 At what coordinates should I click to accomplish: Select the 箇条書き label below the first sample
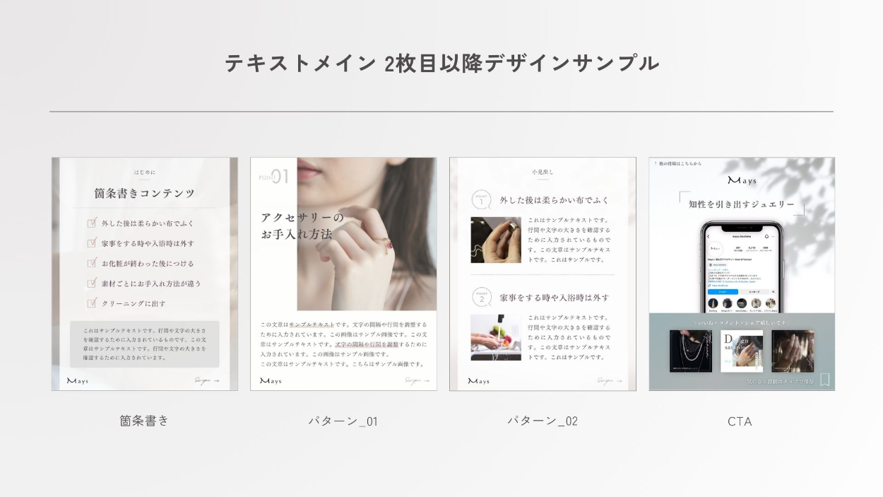tap(144, 421)
